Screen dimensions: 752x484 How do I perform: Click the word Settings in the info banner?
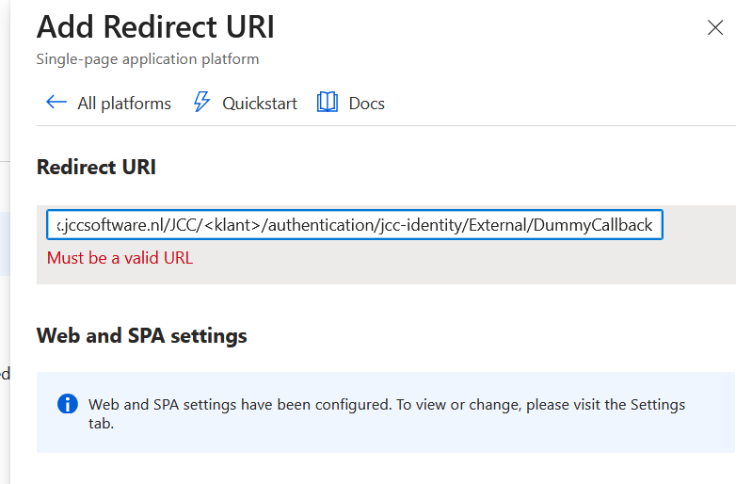point(657,405)
